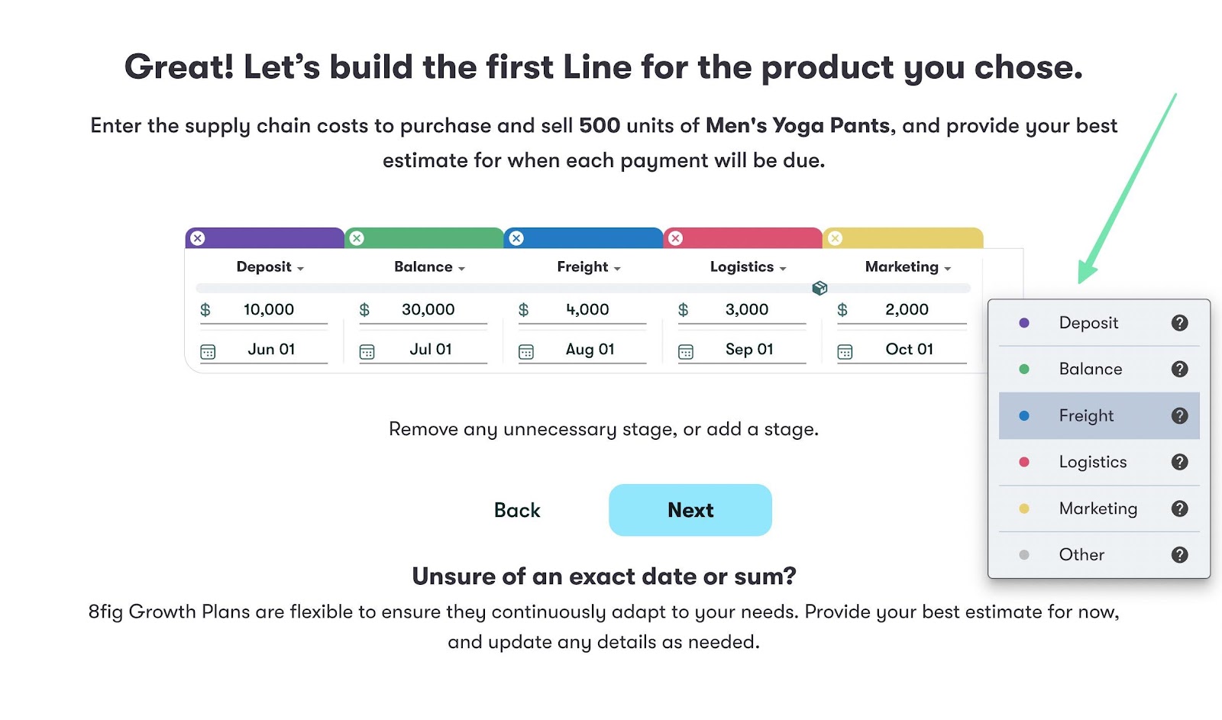Open the calendar picker for Sep 01

click(685, 349)
